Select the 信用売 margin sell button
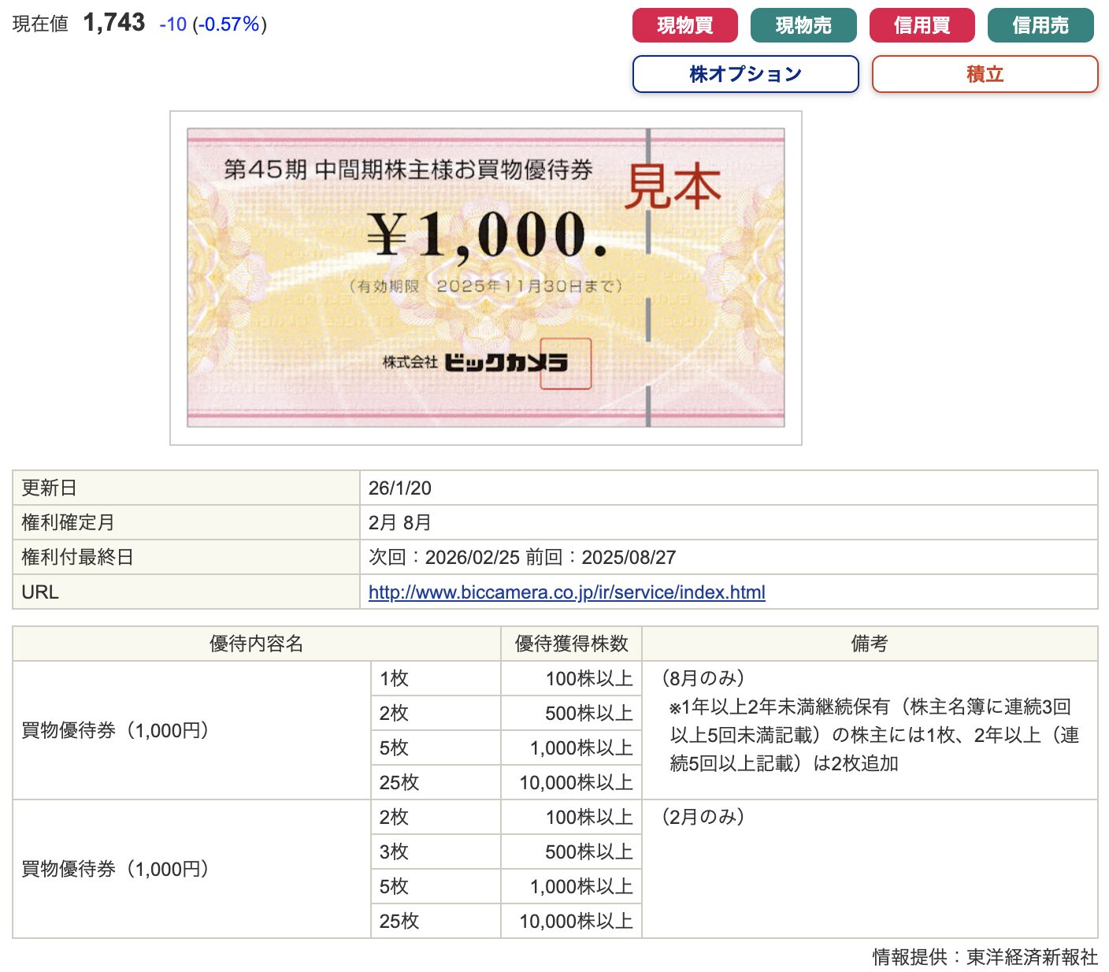The height and width of the screenshot is (972, 1109). pyautogui.click(x=1040, y=25)
